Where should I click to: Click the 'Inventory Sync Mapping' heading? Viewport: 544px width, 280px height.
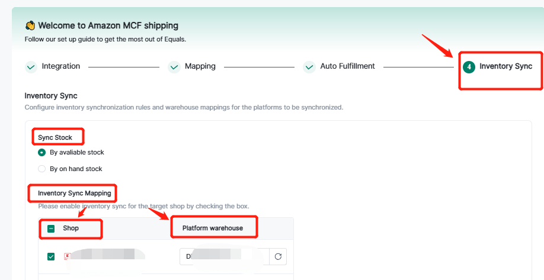[74, 193]
